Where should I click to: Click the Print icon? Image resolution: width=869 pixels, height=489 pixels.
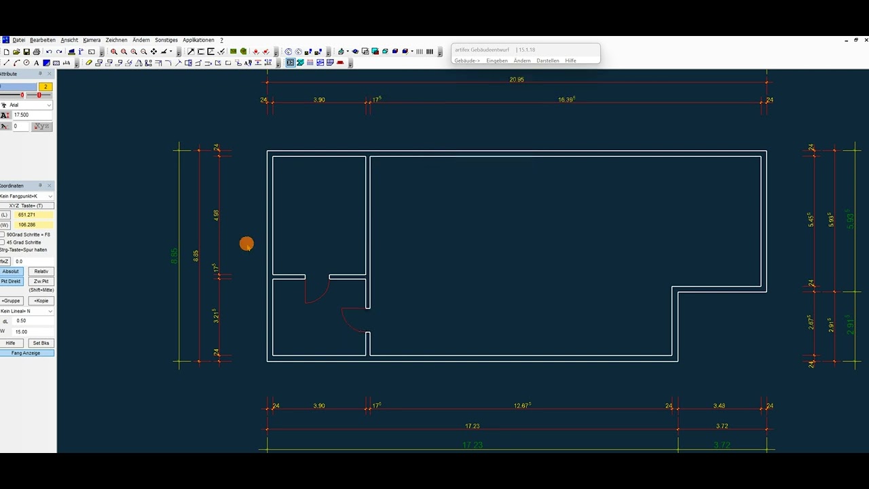37,52
